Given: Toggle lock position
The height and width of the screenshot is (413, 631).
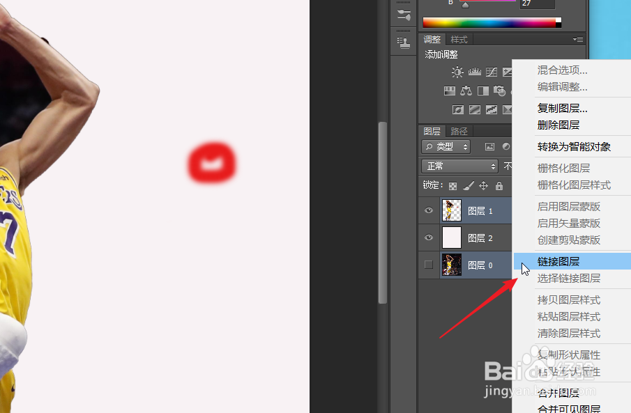Looking at the screenshot, I should coord(483,186).
